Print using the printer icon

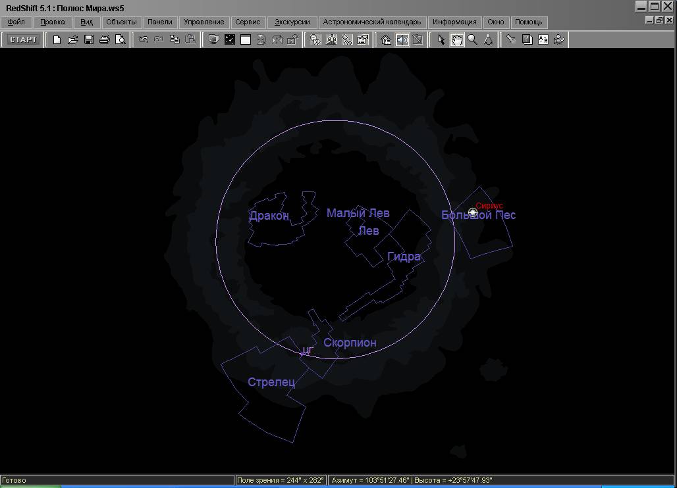104,39
